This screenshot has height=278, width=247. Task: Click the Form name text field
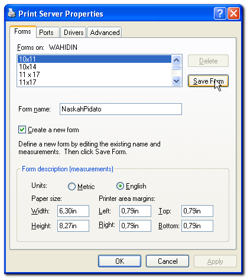pyautogui.click(x=121, y=109)
